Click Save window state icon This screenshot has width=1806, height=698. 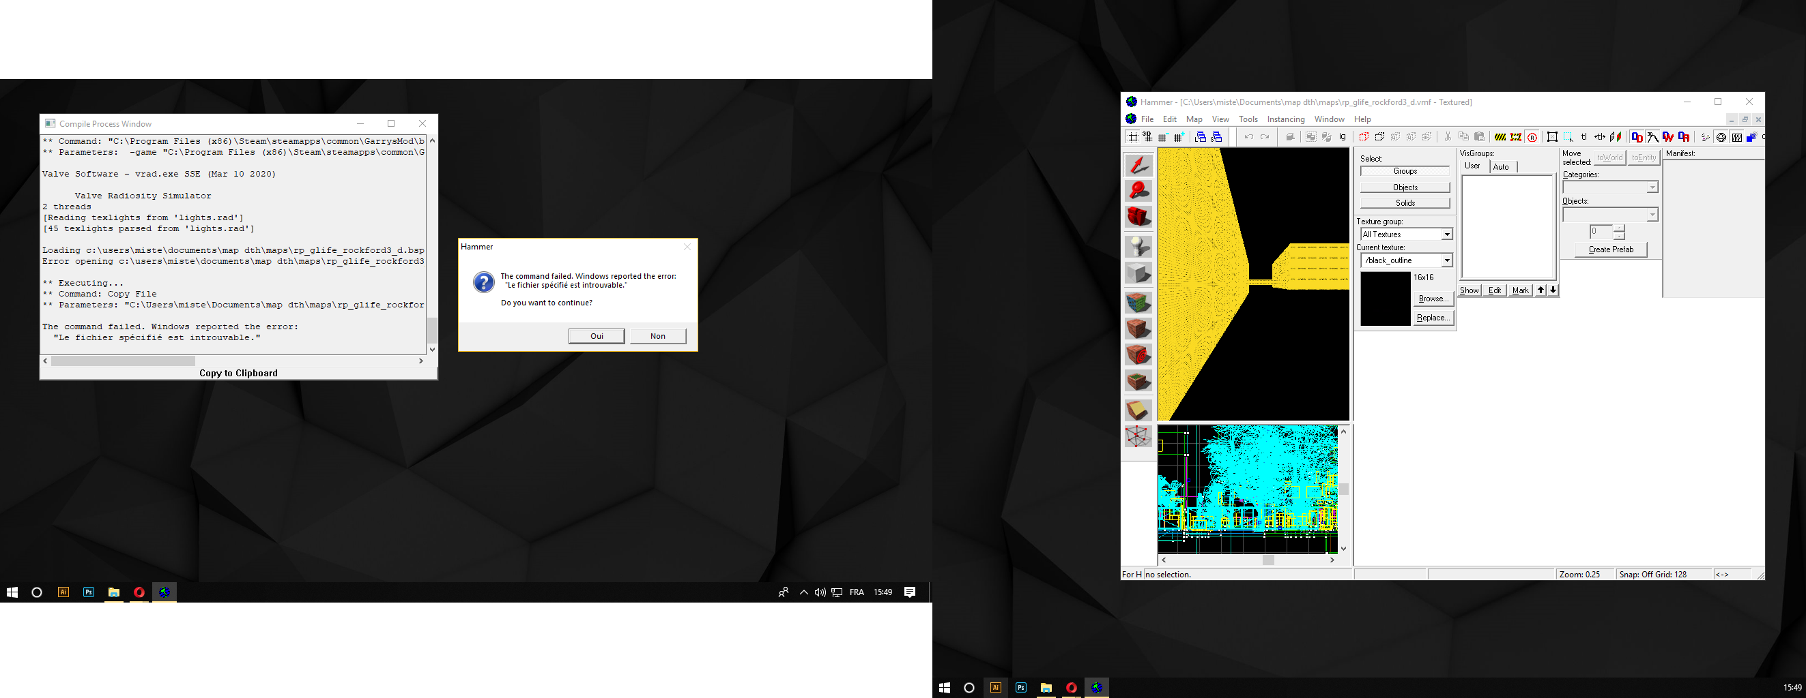(1217, 137)
